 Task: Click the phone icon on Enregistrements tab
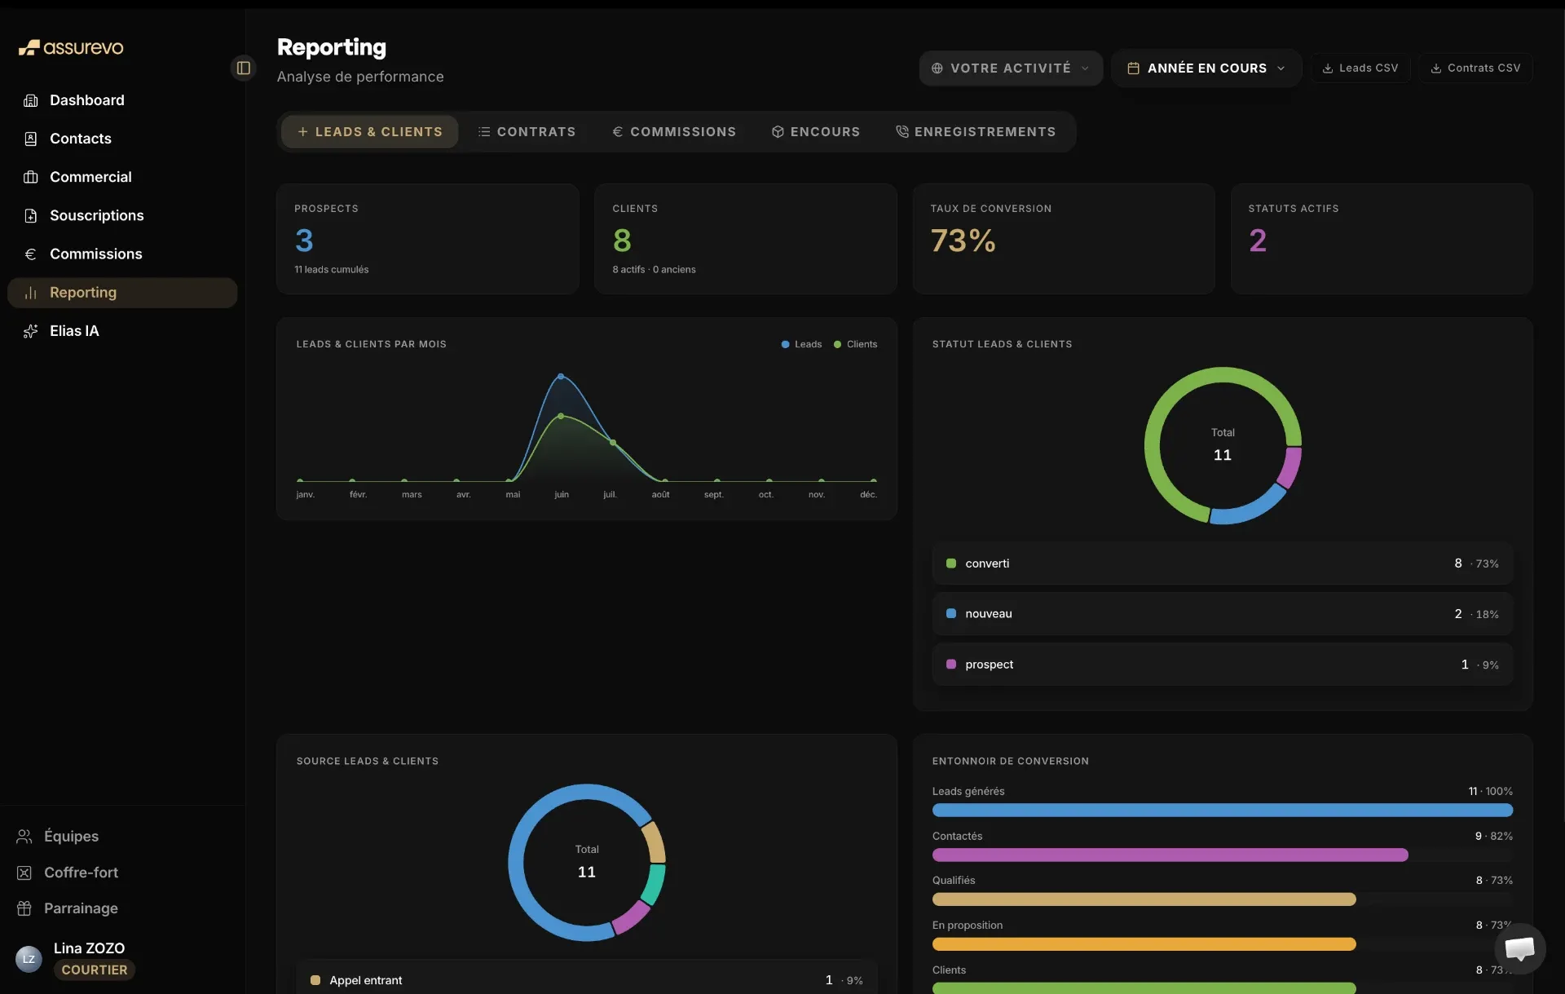[902, 131]
